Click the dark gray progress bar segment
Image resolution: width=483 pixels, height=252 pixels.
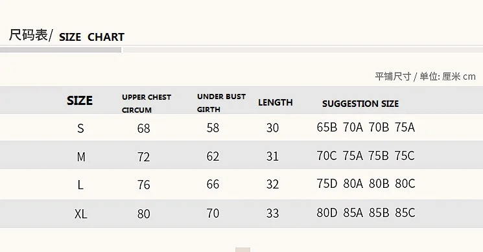point(60,50)
